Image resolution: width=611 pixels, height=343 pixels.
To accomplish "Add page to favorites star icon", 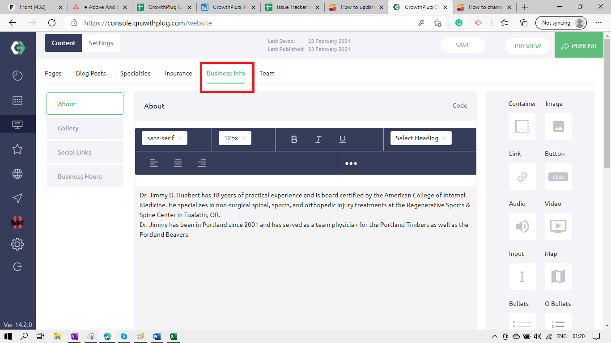I will tap(437, 23).
